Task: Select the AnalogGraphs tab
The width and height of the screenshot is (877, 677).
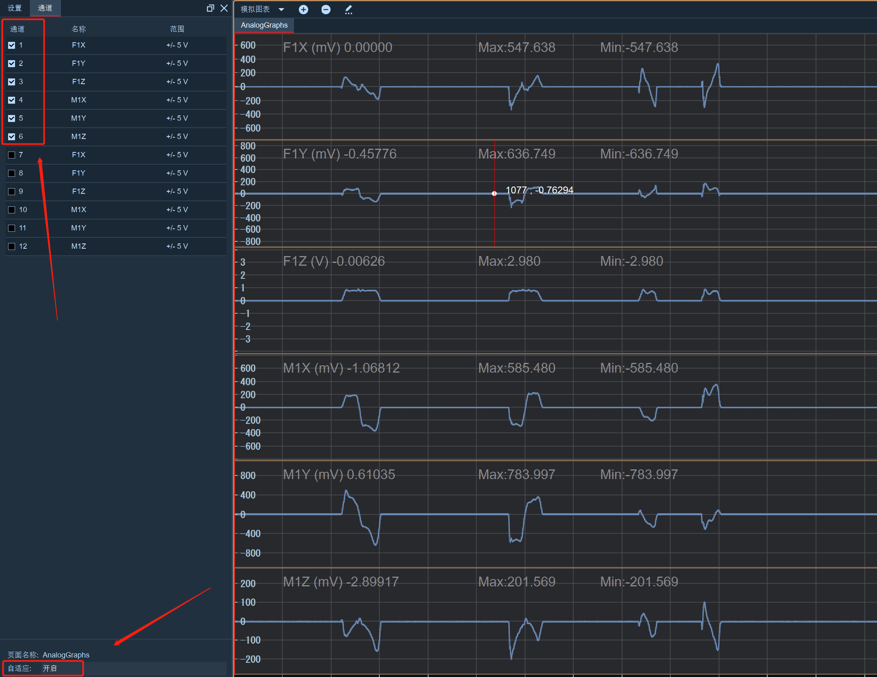Action: coord(264,25)
